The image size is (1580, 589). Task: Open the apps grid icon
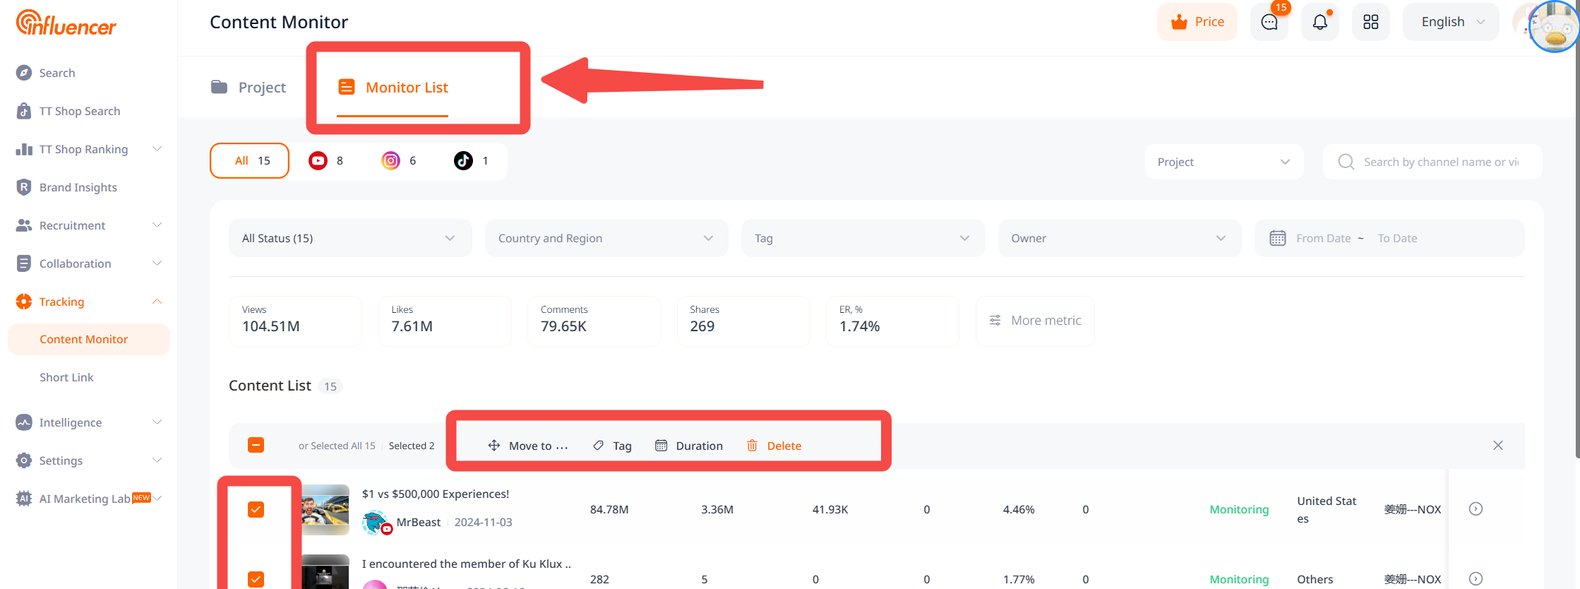pos(1370,22)
